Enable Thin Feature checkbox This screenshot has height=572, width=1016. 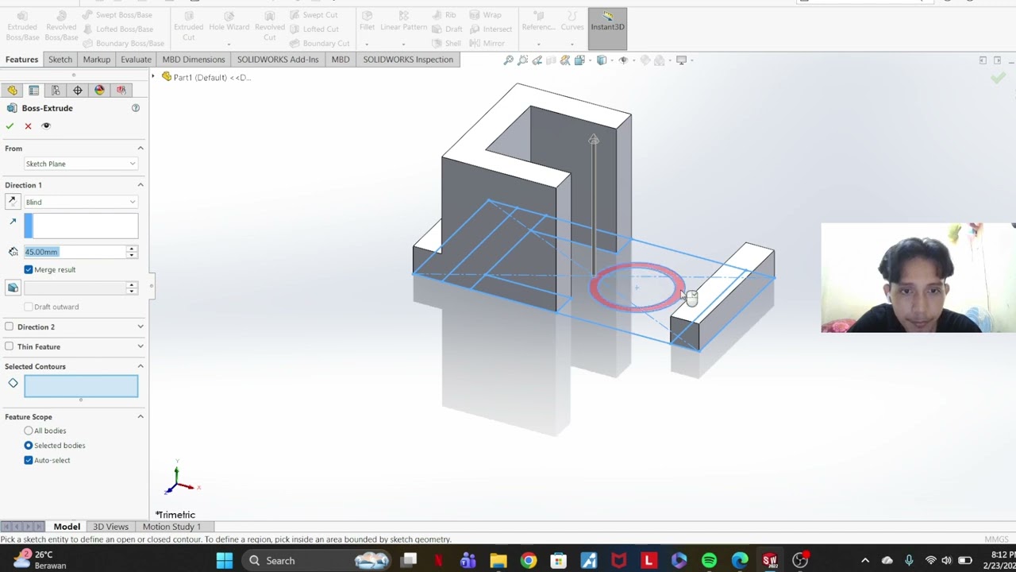point(10,346)
